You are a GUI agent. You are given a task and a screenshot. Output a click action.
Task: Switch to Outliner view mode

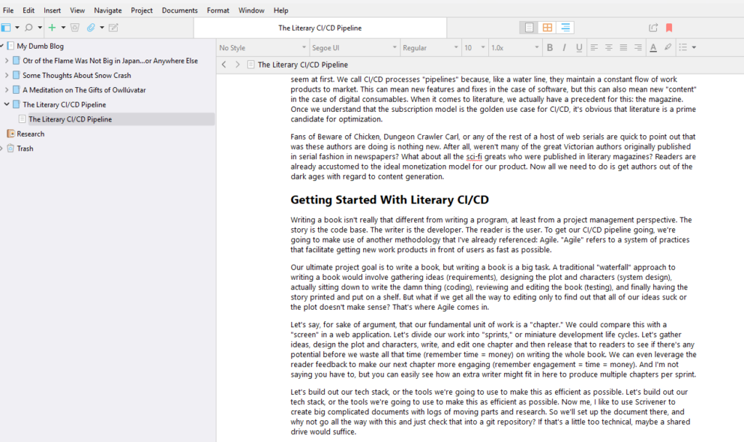tap(565, 28)
